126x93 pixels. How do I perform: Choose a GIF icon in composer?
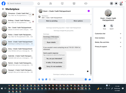click(x=50, y=79)
